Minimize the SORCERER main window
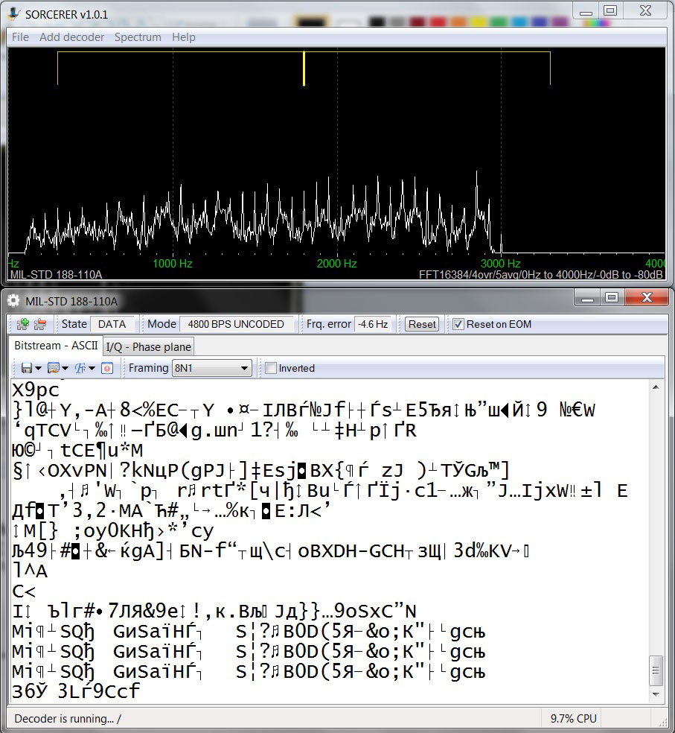The width and height of the screenshot is (675, 733). [586, 12]
